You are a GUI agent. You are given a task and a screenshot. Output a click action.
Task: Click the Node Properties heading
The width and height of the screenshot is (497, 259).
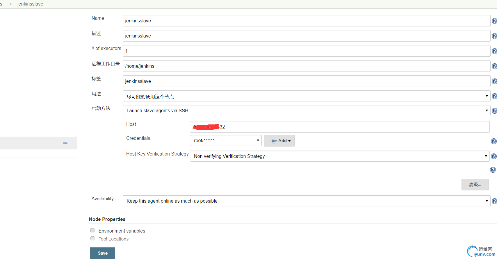[107, 219]
